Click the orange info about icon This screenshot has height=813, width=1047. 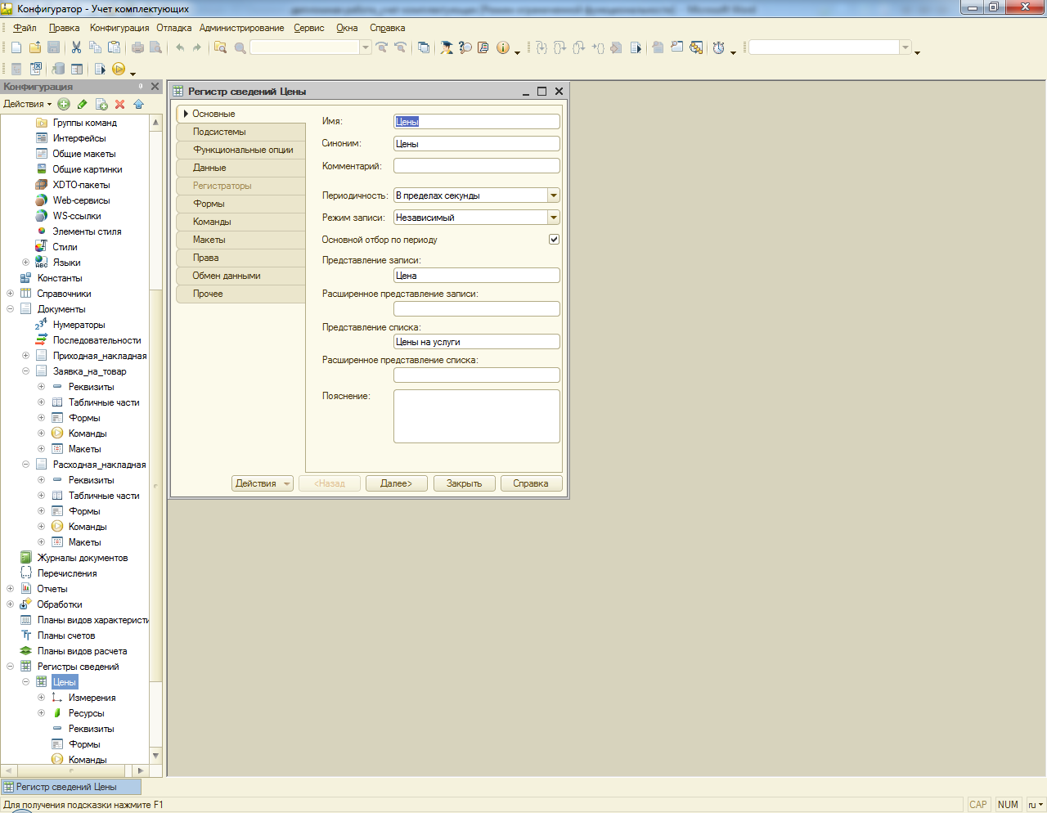(x=503, y=47)
